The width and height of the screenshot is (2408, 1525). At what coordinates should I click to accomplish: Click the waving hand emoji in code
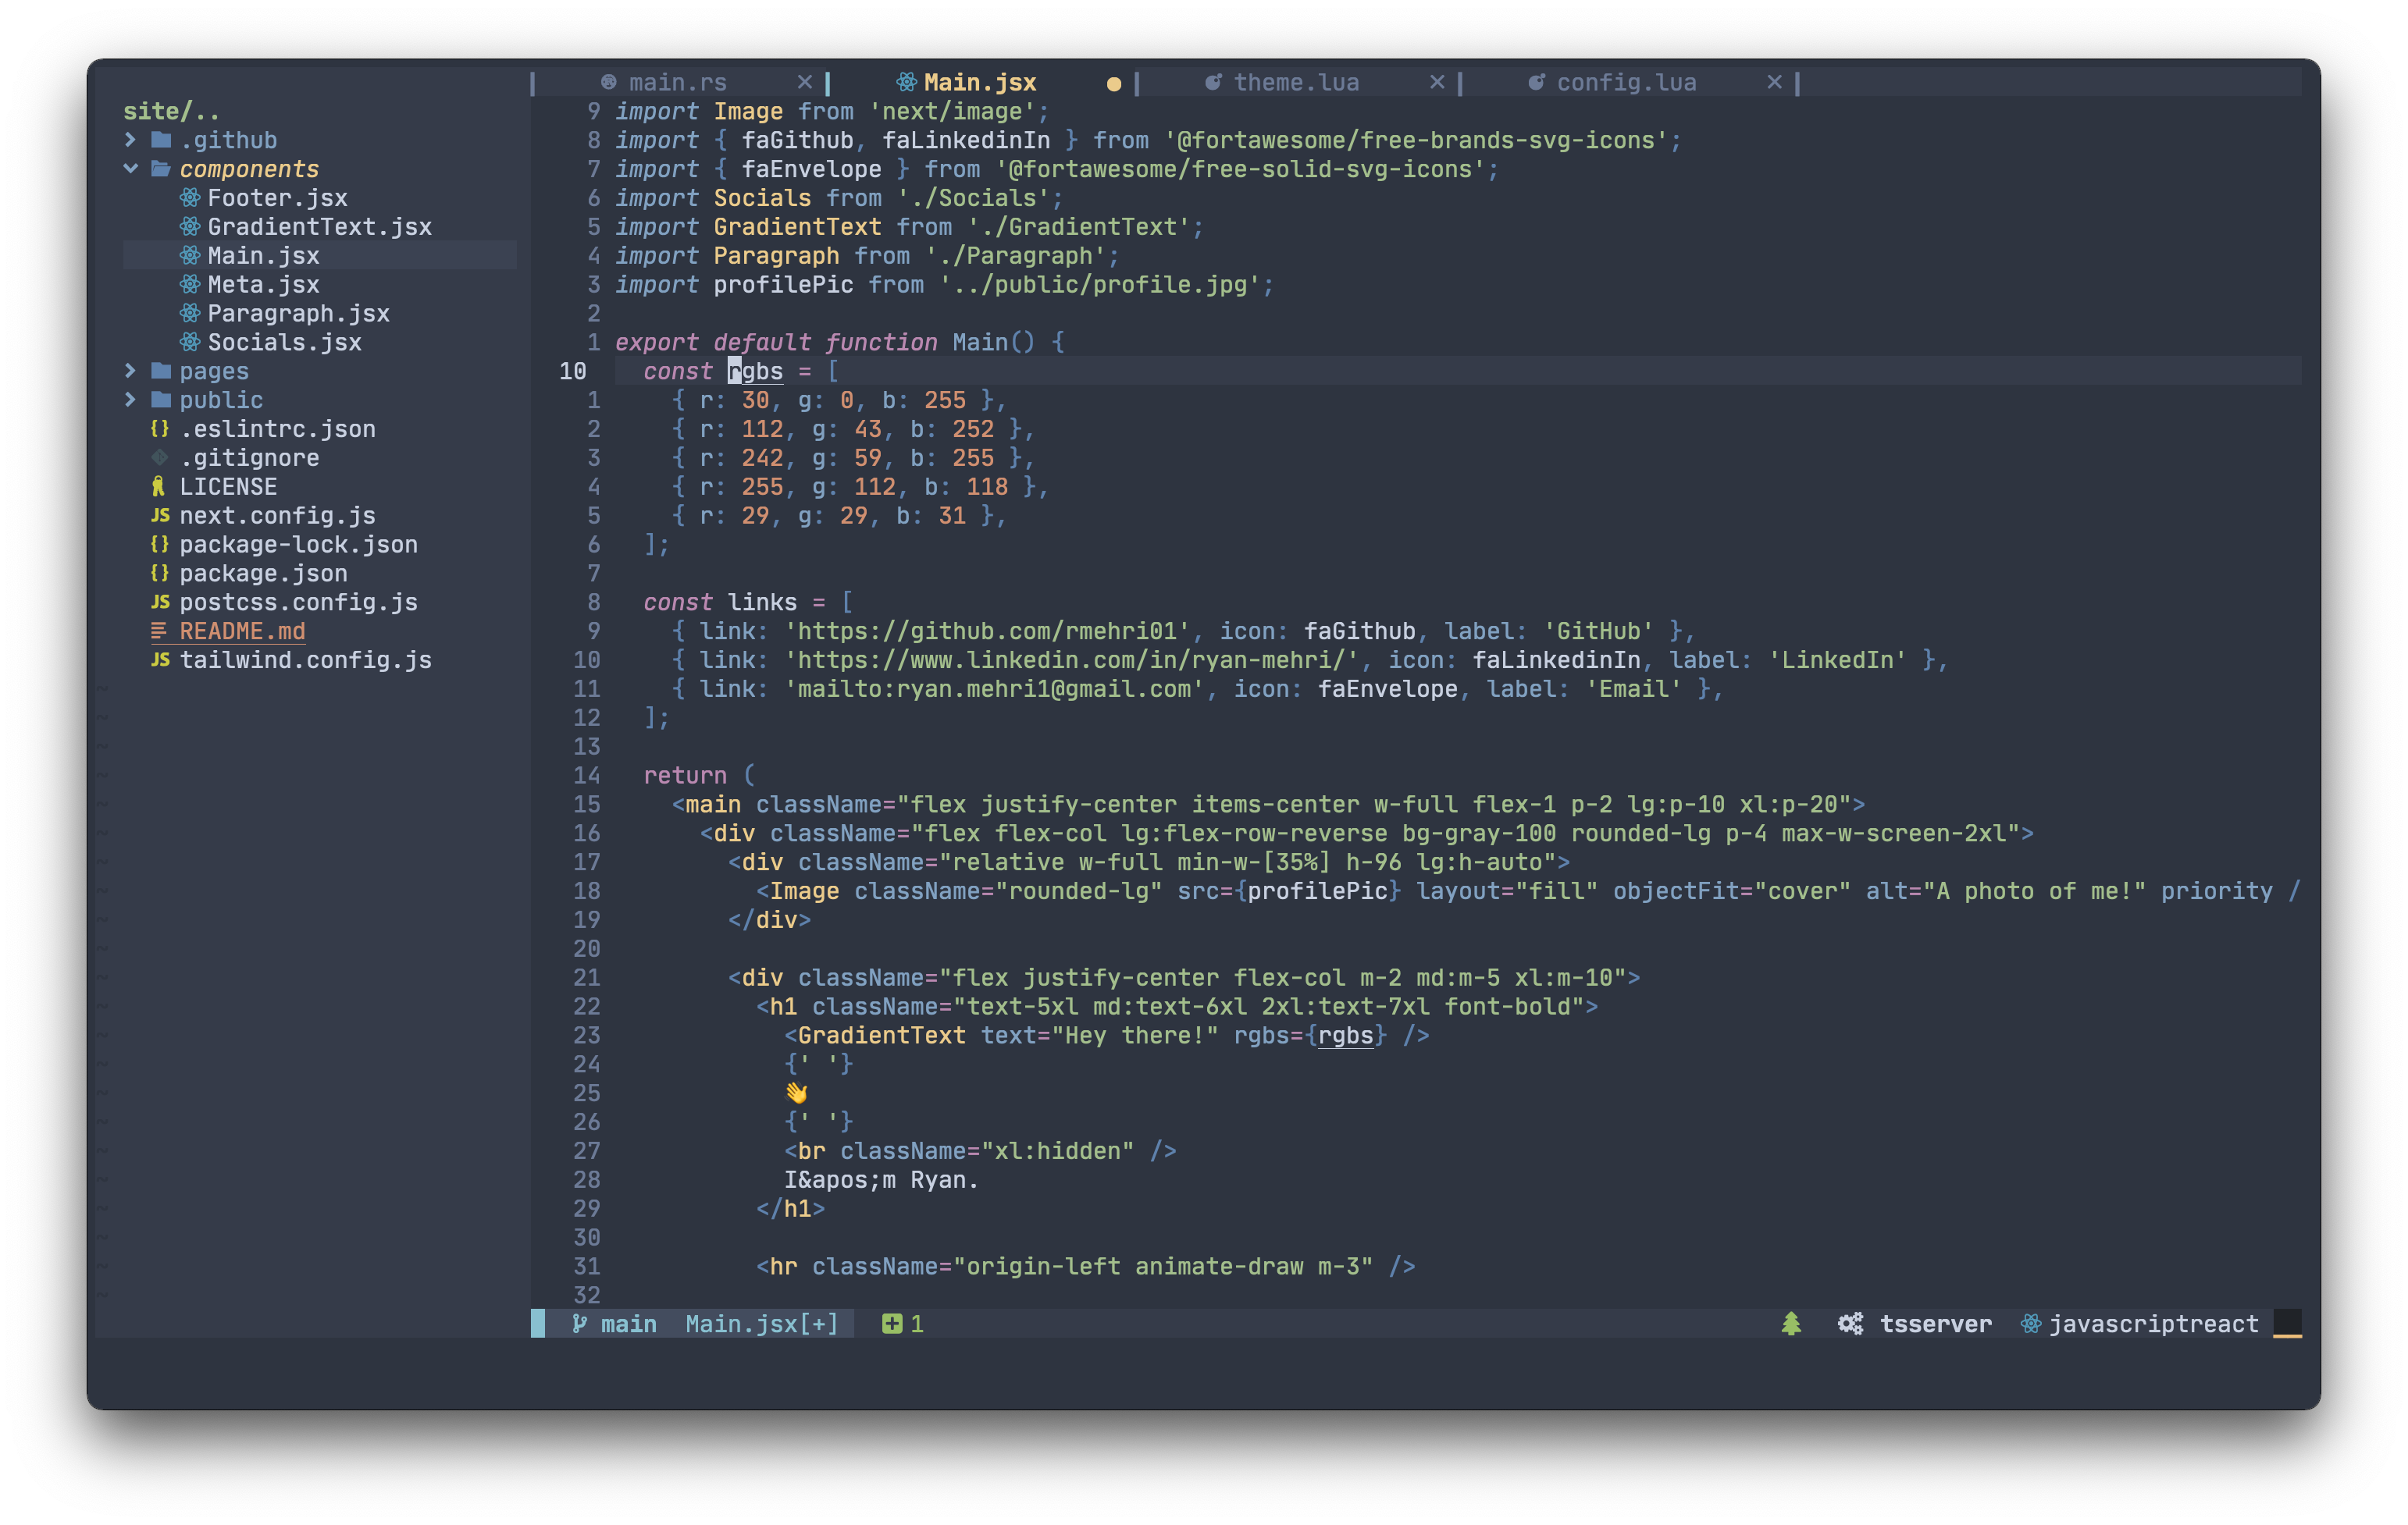(x=796, y=1093)
